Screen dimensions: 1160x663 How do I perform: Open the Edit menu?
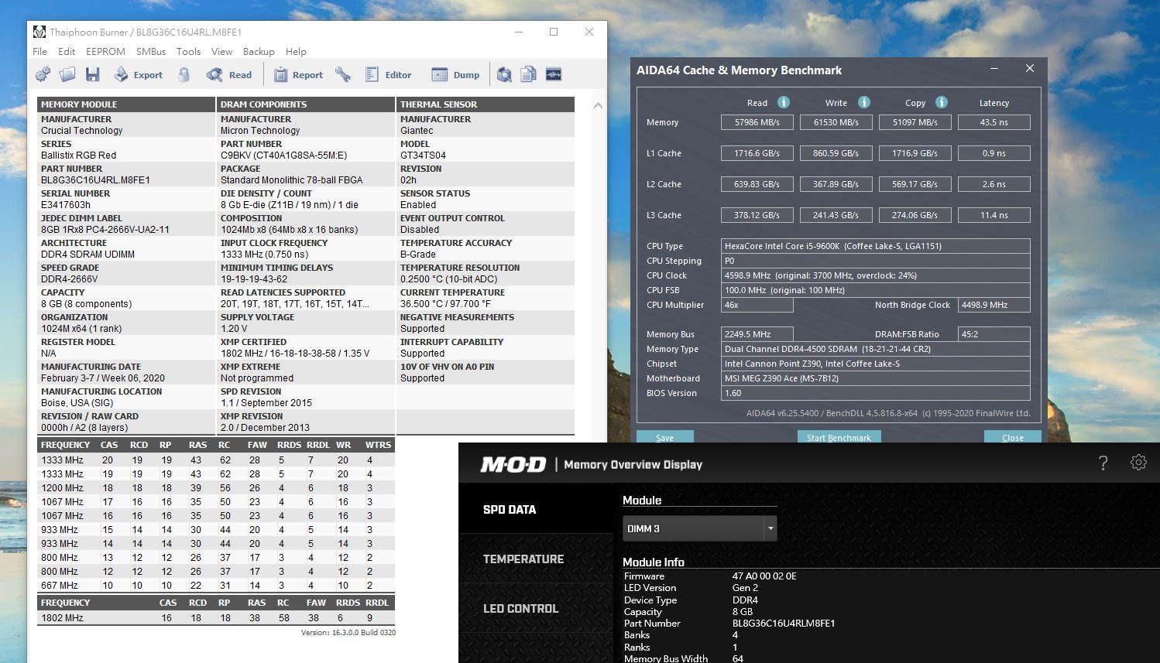pos(67,52)
